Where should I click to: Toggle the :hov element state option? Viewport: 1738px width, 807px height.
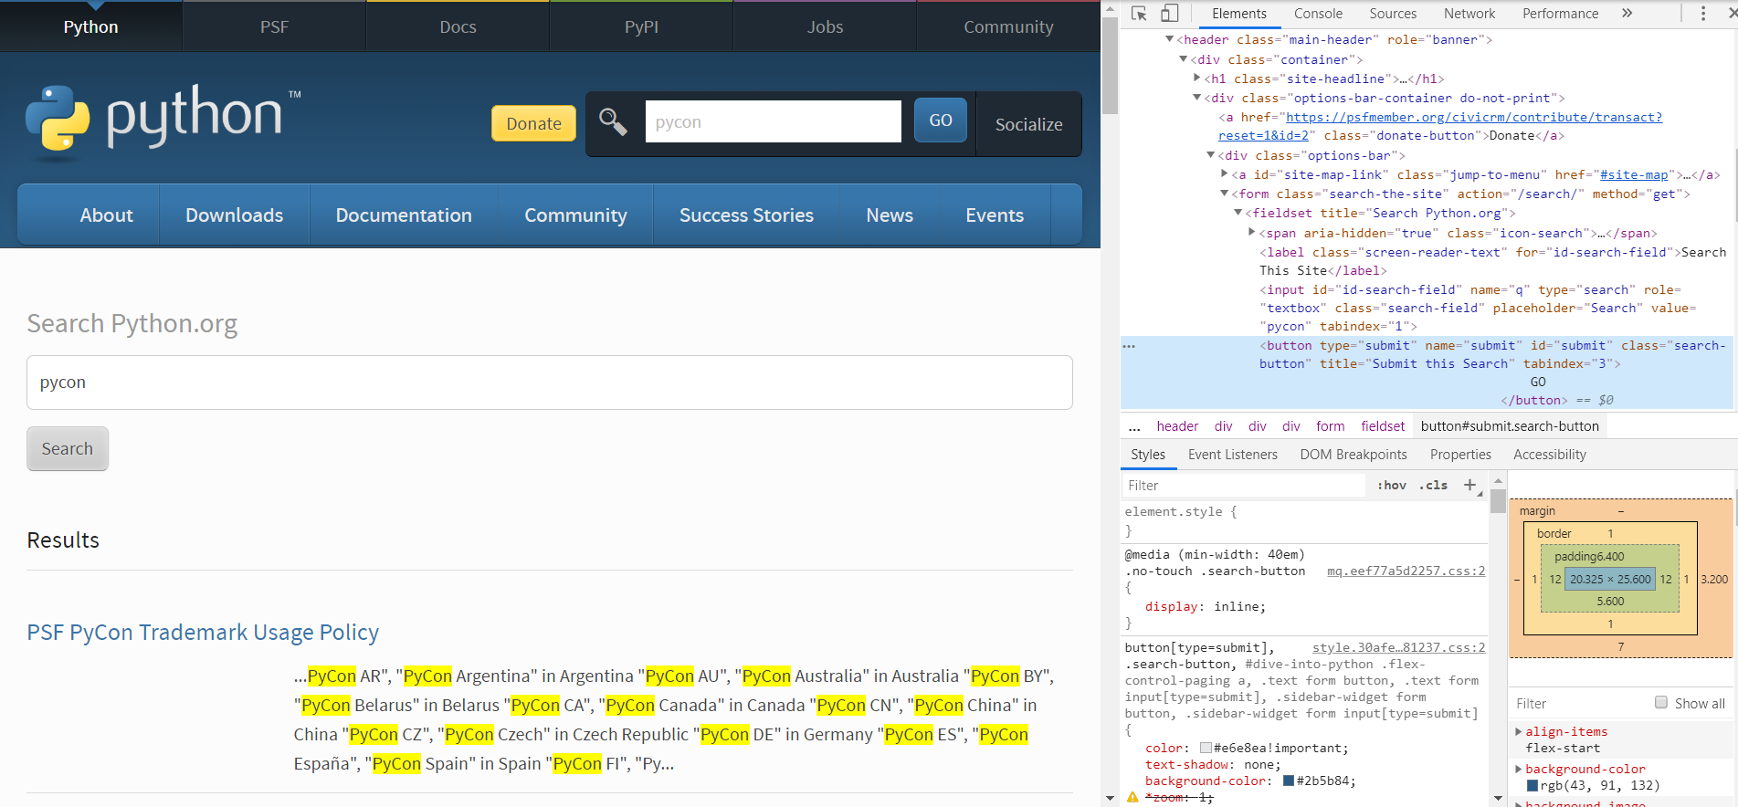click(x=1392, y=485)
